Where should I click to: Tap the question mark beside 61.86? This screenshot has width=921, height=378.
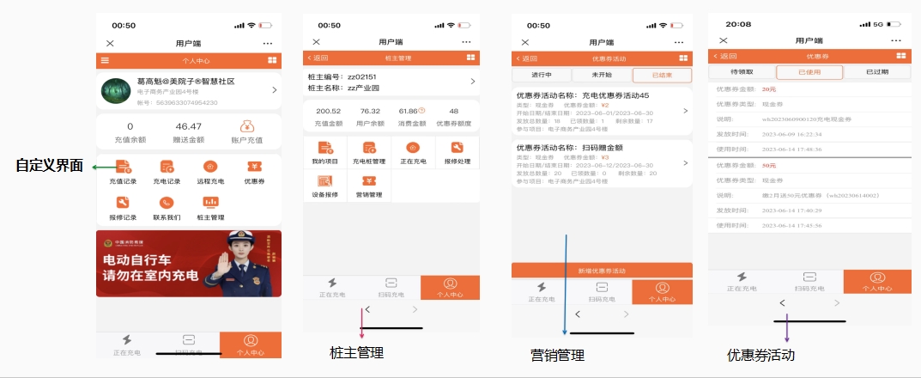click(x=421, y=110)
